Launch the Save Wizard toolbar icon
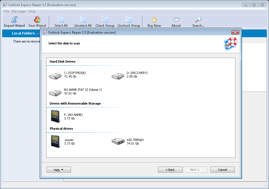This screenshot has width=269, height=189. (x=37, y=20)
